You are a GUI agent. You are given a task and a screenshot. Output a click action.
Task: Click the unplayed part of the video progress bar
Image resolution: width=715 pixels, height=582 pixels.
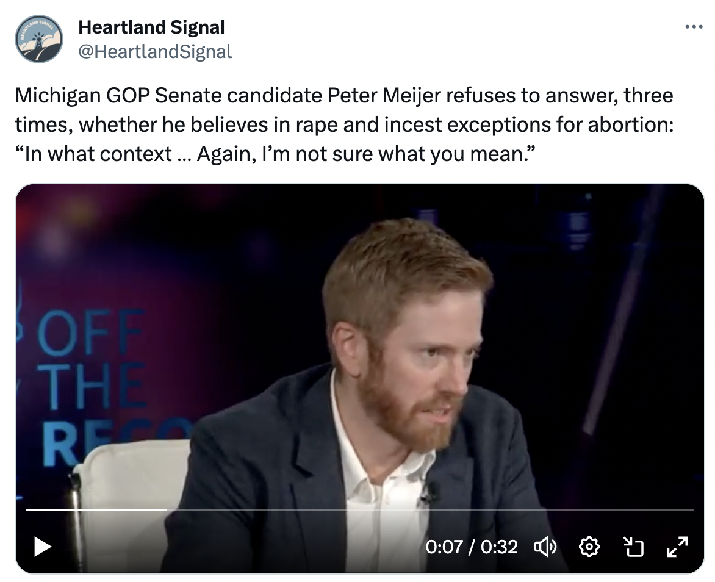(427, 509)
